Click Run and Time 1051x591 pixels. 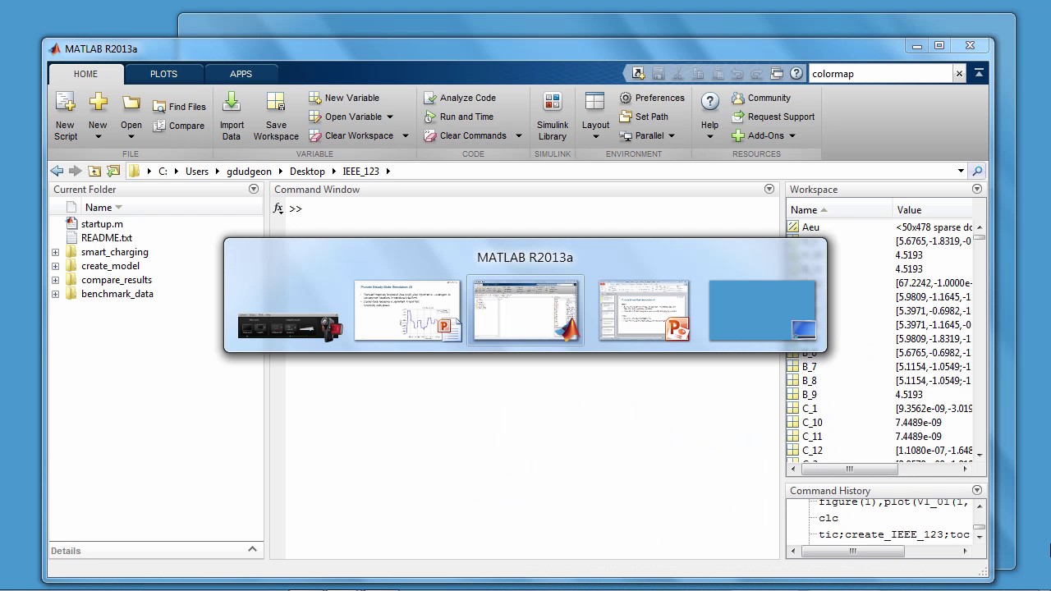pyautogui.click(x=458, y=117)
